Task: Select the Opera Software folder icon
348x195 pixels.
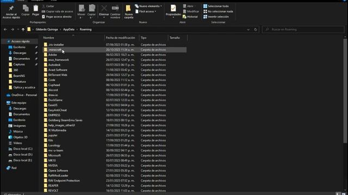Action: 46,171
